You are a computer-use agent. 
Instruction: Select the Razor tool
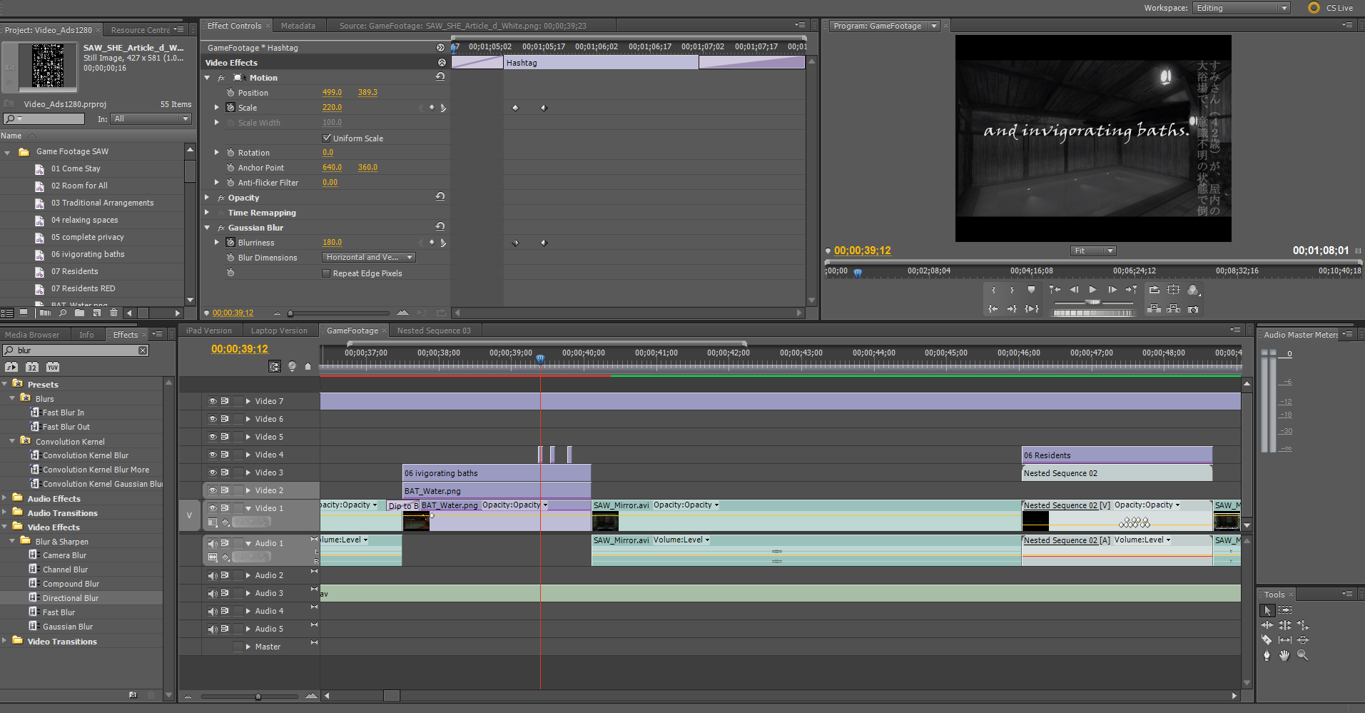(x=1267, y=640)
